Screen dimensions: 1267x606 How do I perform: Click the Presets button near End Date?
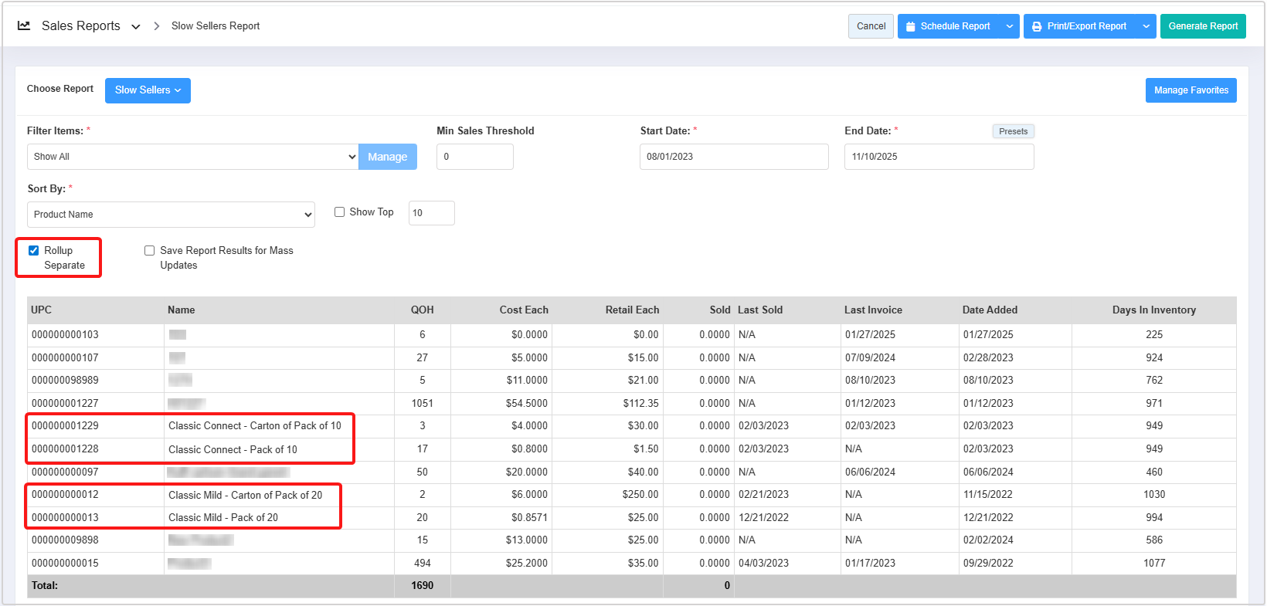coord(1013,131)
